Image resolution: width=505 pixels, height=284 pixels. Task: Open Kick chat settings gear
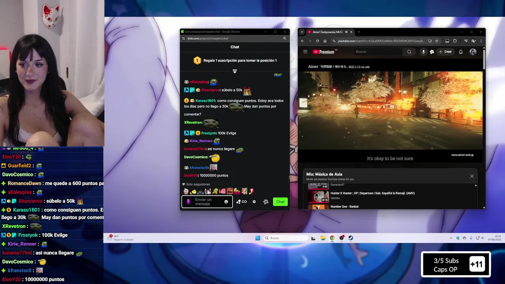pos(254,202)
